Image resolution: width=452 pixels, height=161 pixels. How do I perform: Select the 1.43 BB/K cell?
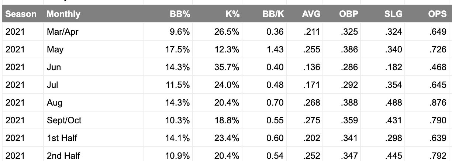275,49
